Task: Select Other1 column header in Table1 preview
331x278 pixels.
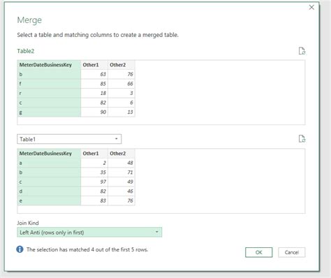Action: click(94, 154)
